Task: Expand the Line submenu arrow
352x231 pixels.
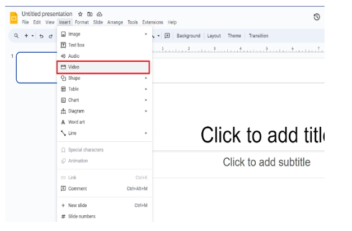Action: click(146, 133)
